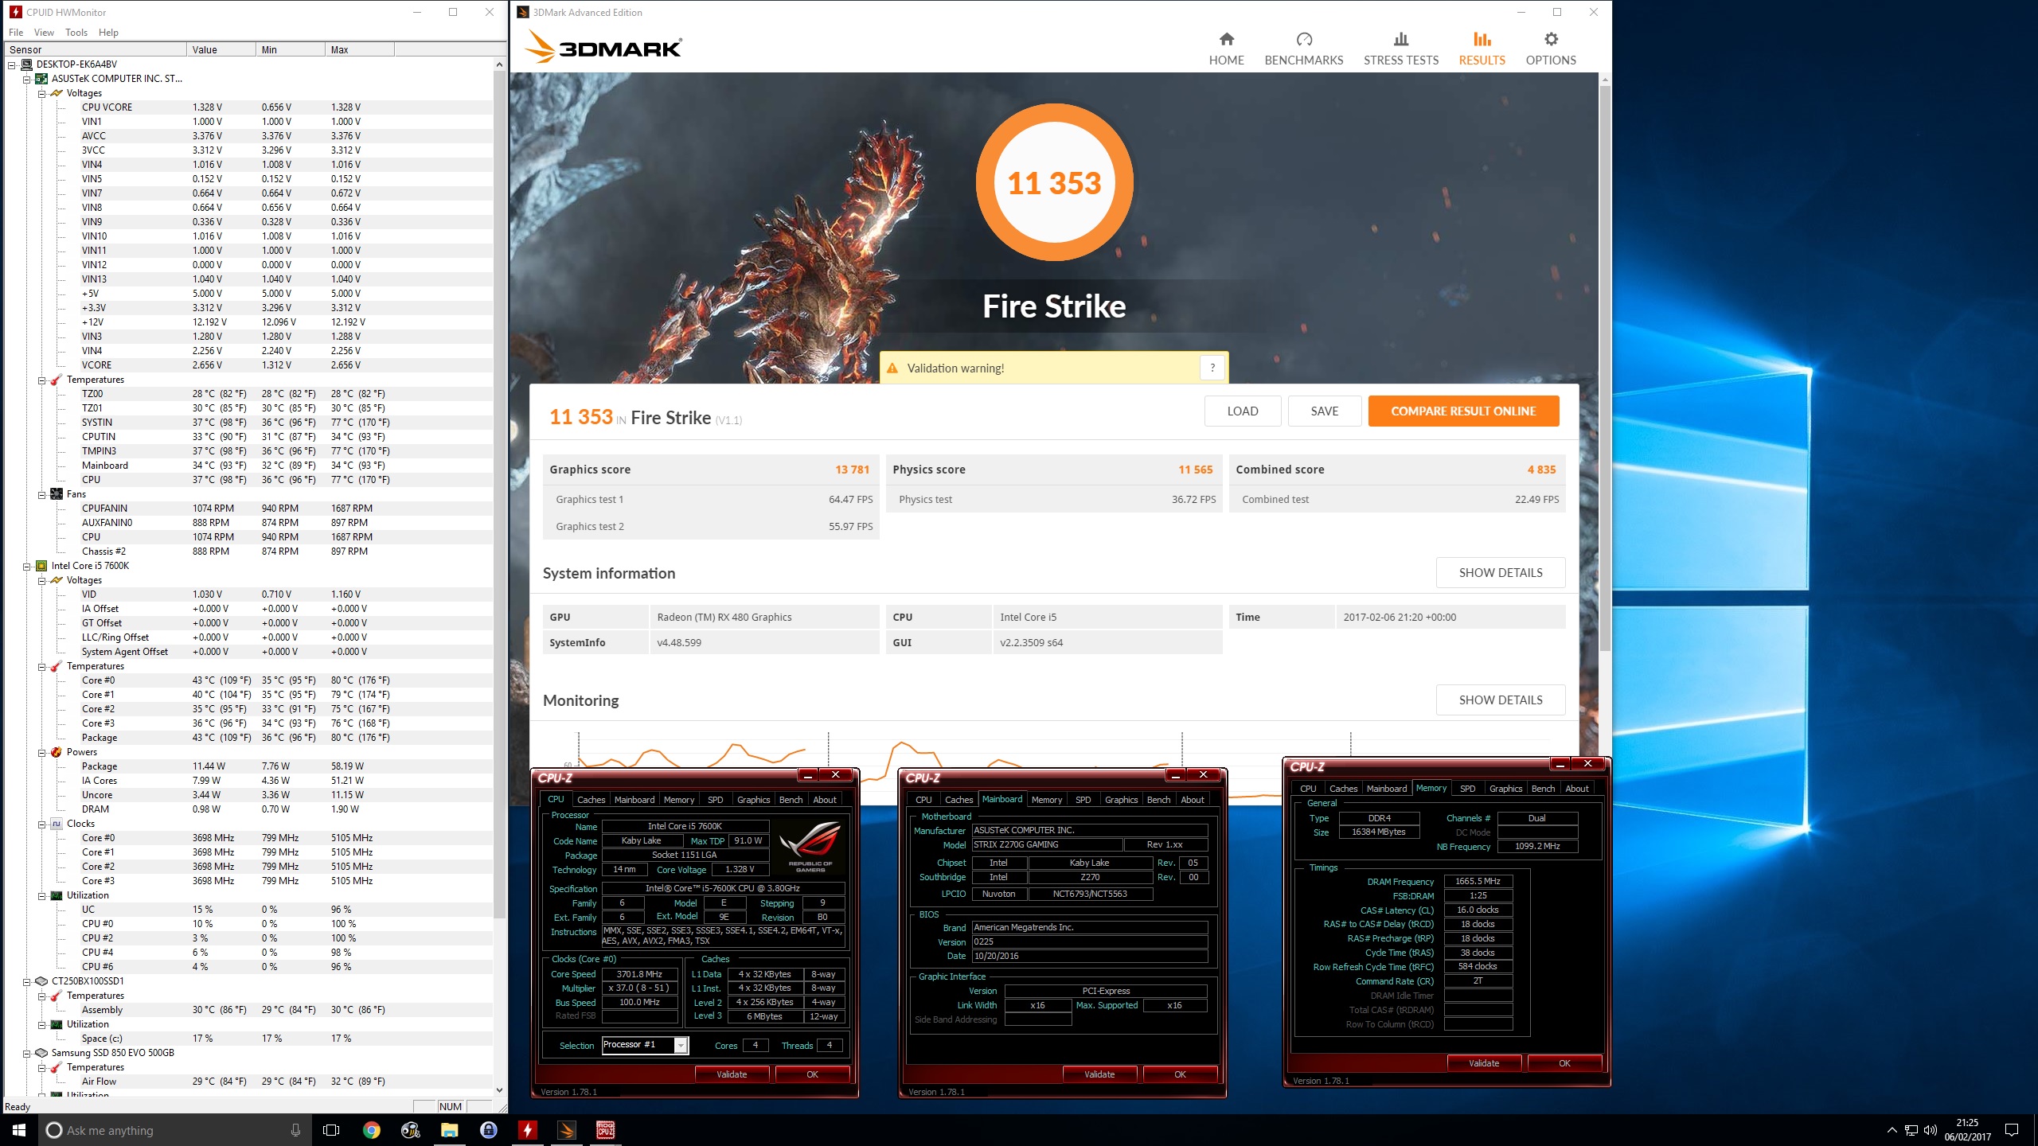Click the Value column header in HWMonitor
This screenshot has height=1146, width=2038.
click(x=221, y=49)
